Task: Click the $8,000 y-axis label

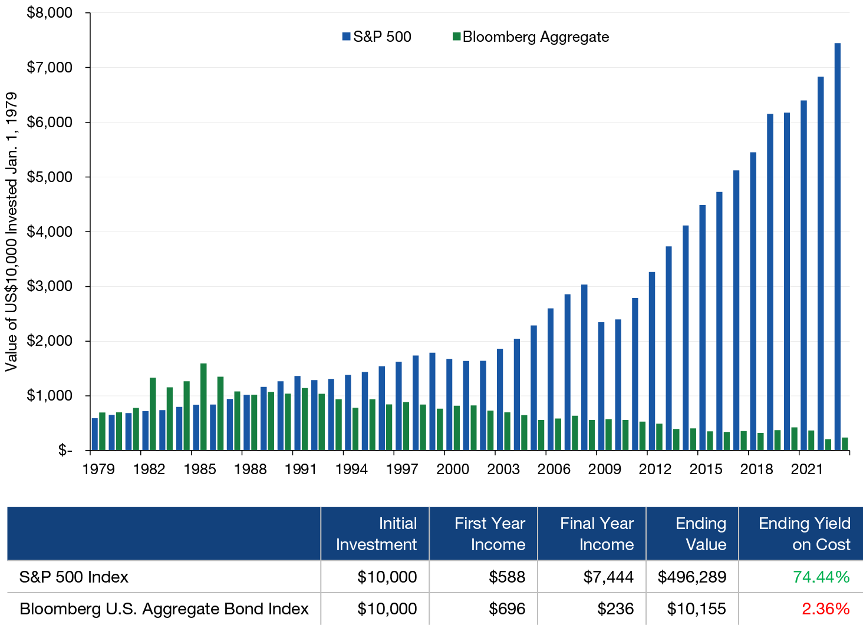Action: point(50,13)
